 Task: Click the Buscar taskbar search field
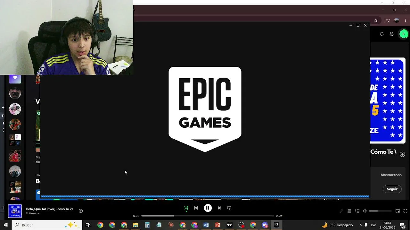click(x=47, y=225)
